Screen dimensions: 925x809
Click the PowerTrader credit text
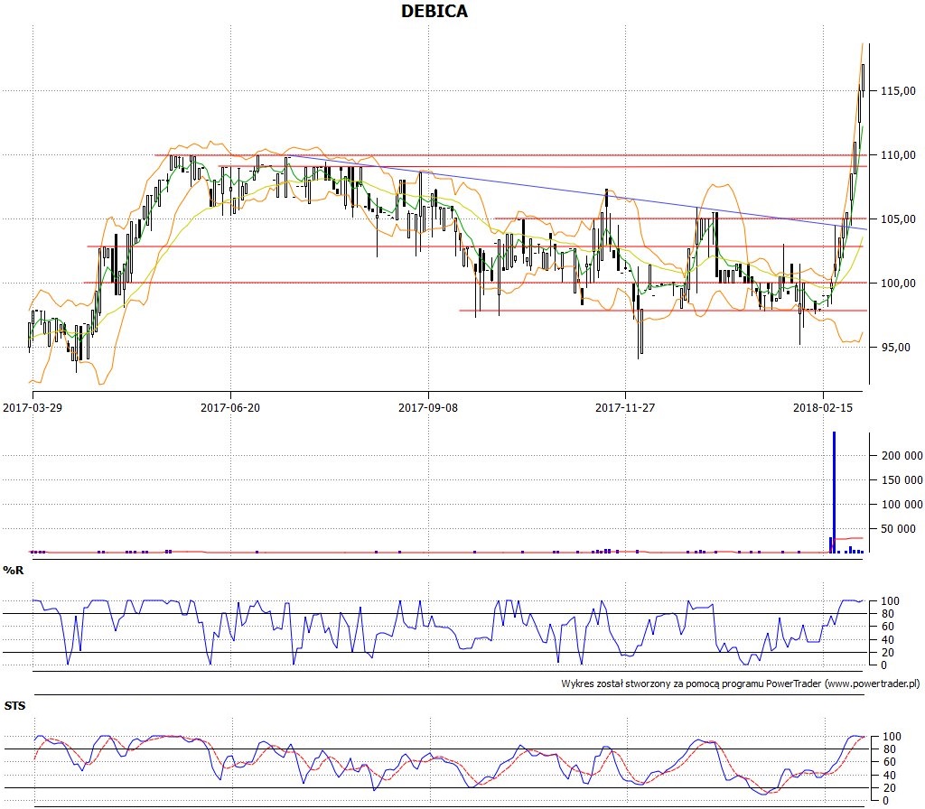coord(740,684)
